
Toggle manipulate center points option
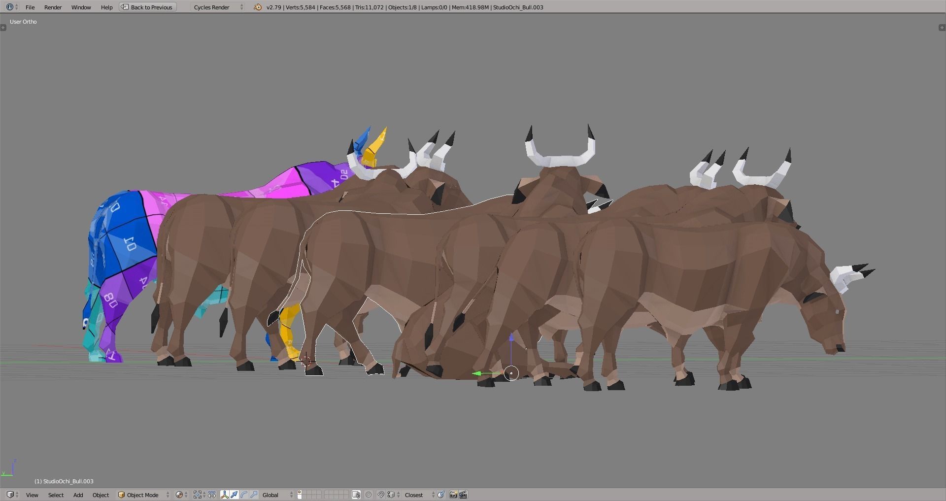point(212,495)
